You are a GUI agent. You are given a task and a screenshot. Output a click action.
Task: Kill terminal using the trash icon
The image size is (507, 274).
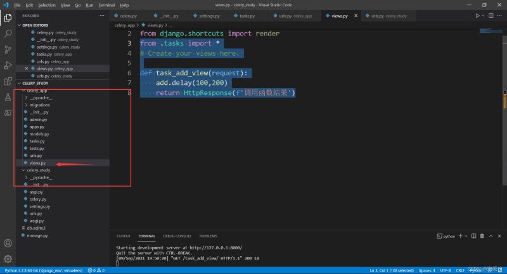pyautogui.click(x=483, y=236)
